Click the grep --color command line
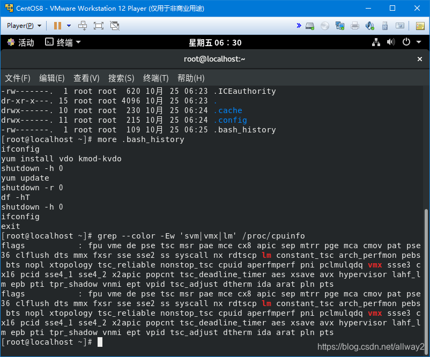The width and height of the screenshot is (430, 357). pyautogui.click(x=201, y=236)
